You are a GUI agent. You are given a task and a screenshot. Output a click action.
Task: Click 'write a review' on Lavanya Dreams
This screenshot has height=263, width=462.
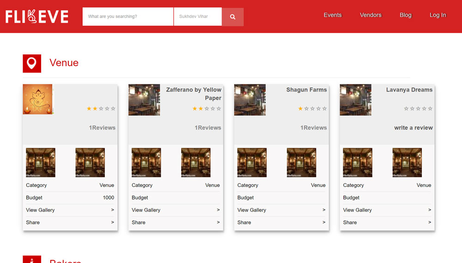point(413,128)
